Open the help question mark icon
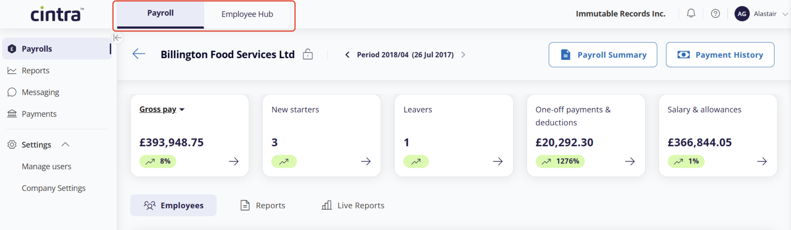Viewport: 791px width, 230px height. (715, 13)
